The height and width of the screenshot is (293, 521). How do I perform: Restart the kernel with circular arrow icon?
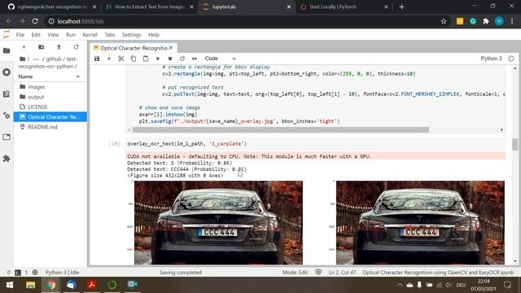(182, 59)
